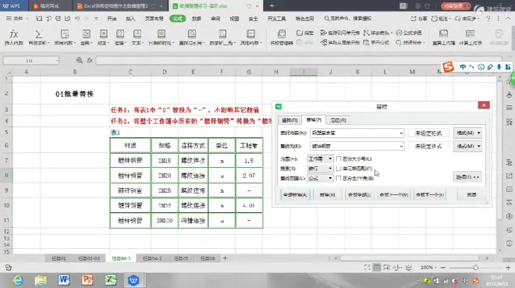Open the Developer Tools ribbon tab
The height and width of the screenshot is (288, 515).
tap(276, 19)
